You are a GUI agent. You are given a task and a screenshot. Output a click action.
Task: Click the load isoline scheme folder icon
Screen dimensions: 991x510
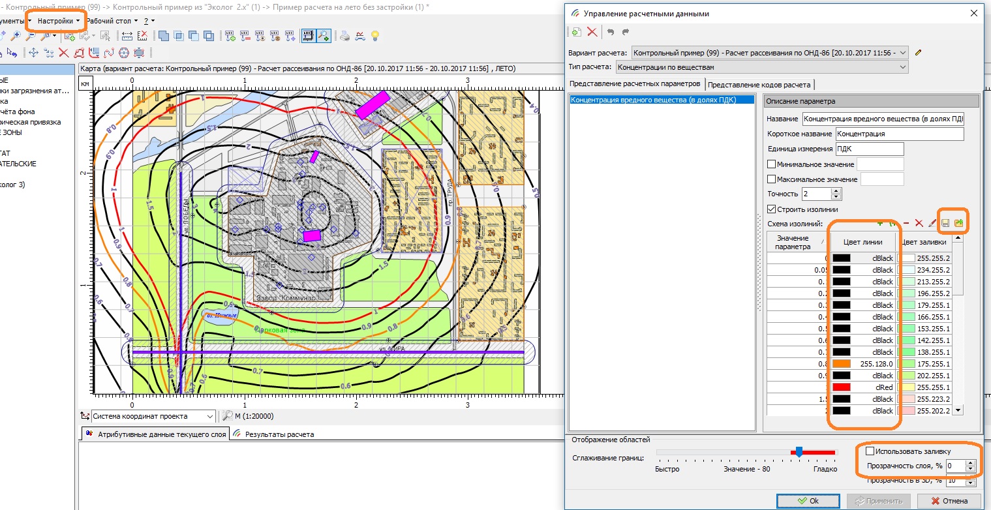[x=958, y=224]
